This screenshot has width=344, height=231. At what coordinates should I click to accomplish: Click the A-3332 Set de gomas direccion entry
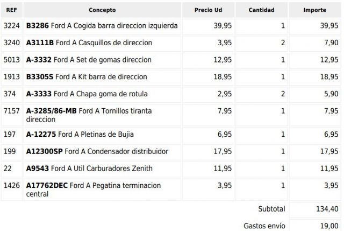(89, 60)
